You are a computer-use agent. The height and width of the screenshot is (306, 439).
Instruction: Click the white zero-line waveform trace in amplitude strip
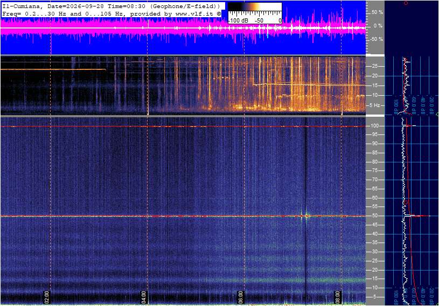pos(183,27)
